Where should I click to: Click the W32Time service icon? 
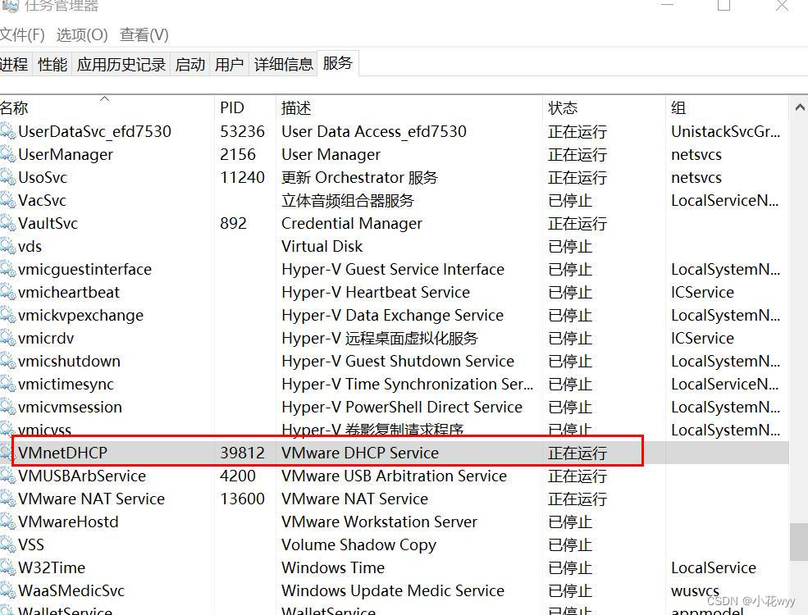(x=9, y=567)
